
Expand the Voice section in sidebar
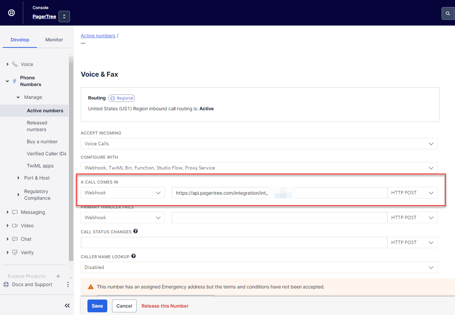27,64
